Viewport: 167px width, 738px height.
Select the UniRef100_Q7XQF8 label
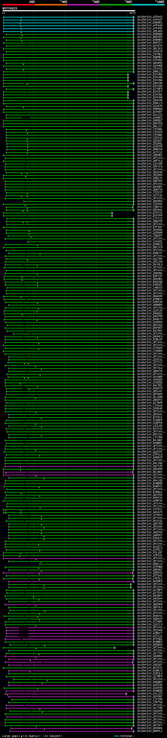pos(150,89)
